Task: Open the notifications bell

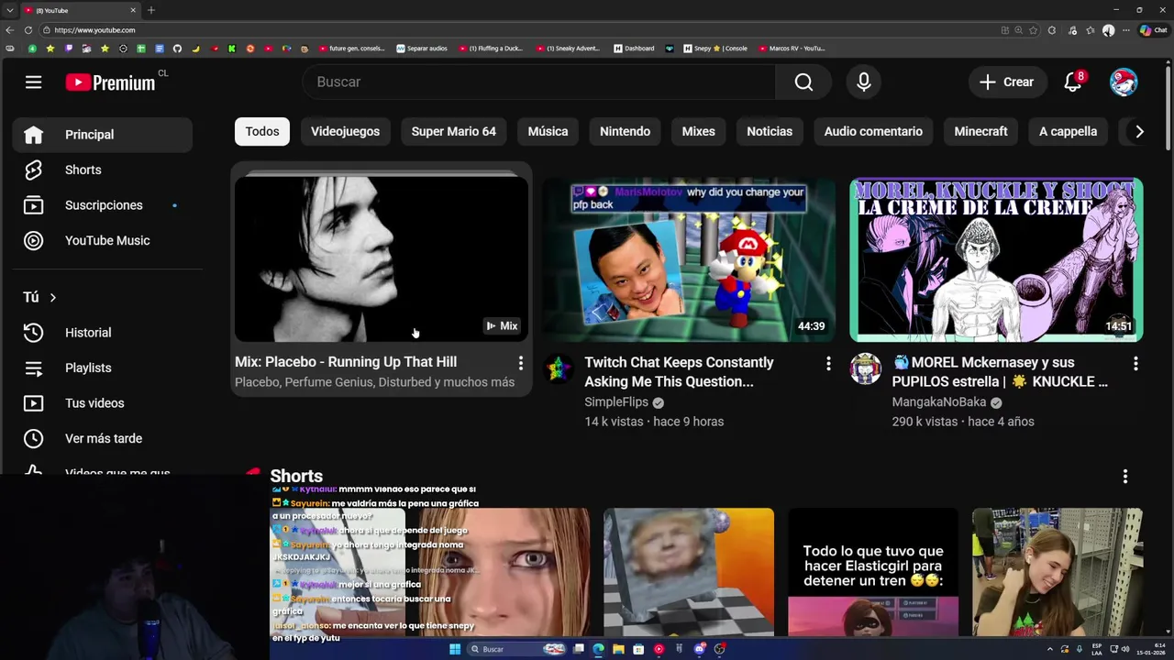Action: coord(1073,82)
